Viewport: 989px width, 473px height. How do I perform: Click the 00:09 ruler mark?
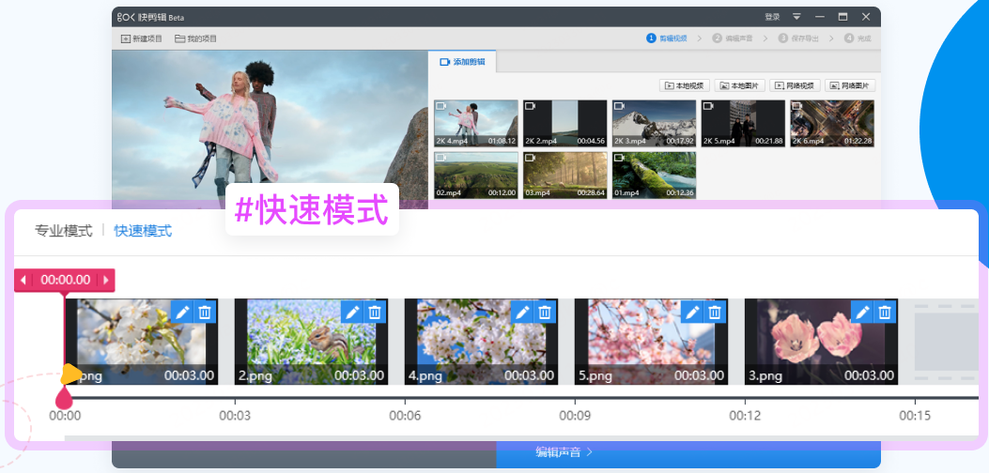click(575, 416)
